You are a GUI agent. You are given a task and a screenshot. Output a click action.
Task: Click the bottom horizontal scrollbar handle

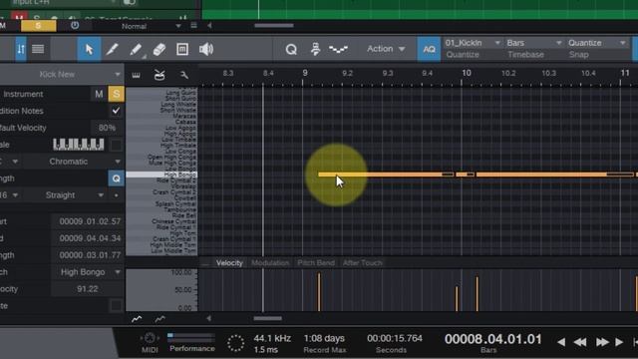tap(268, 318)
